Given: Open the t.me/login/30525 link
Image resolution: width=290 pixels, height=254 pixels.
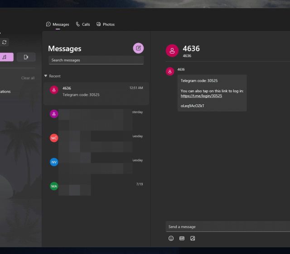Looking at the screenshot, I should tap(201, 96).
